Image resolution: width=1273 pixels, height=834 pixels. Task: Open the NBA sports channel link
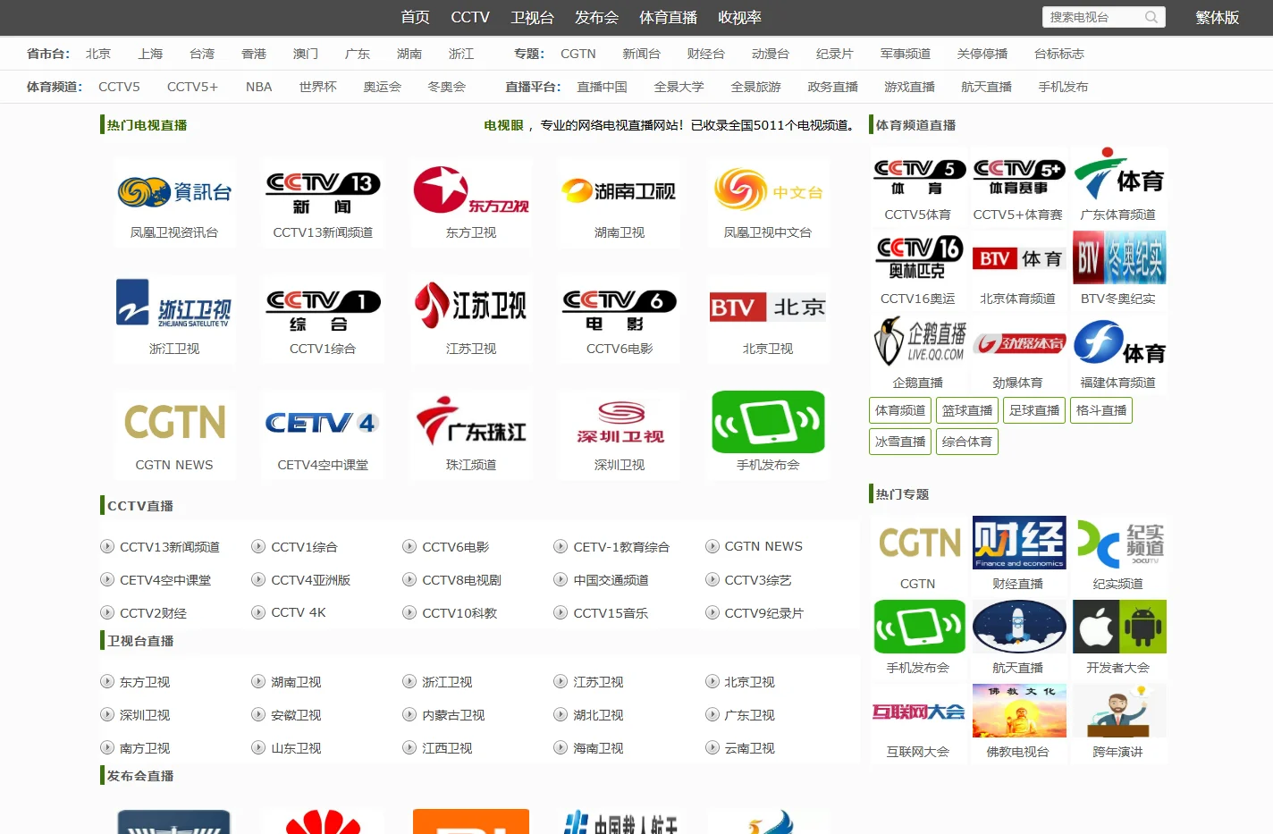tap(258, 87)
